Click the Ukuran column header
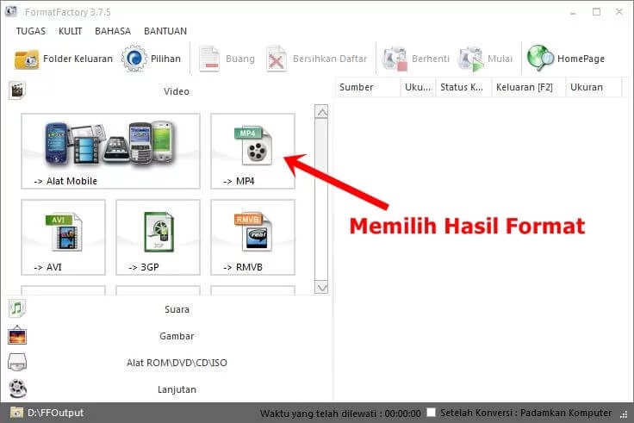The height and width of the screenshot is (423, 634). tap(594, 87)
